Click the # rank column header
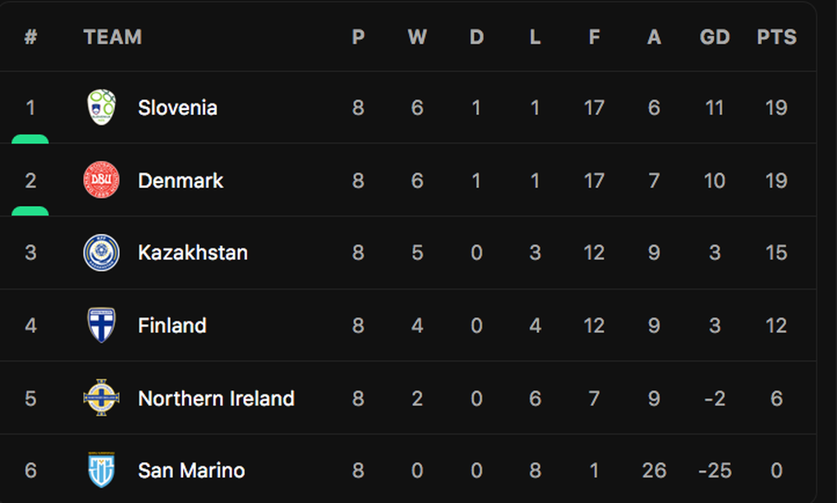 [x=30, y=37]
